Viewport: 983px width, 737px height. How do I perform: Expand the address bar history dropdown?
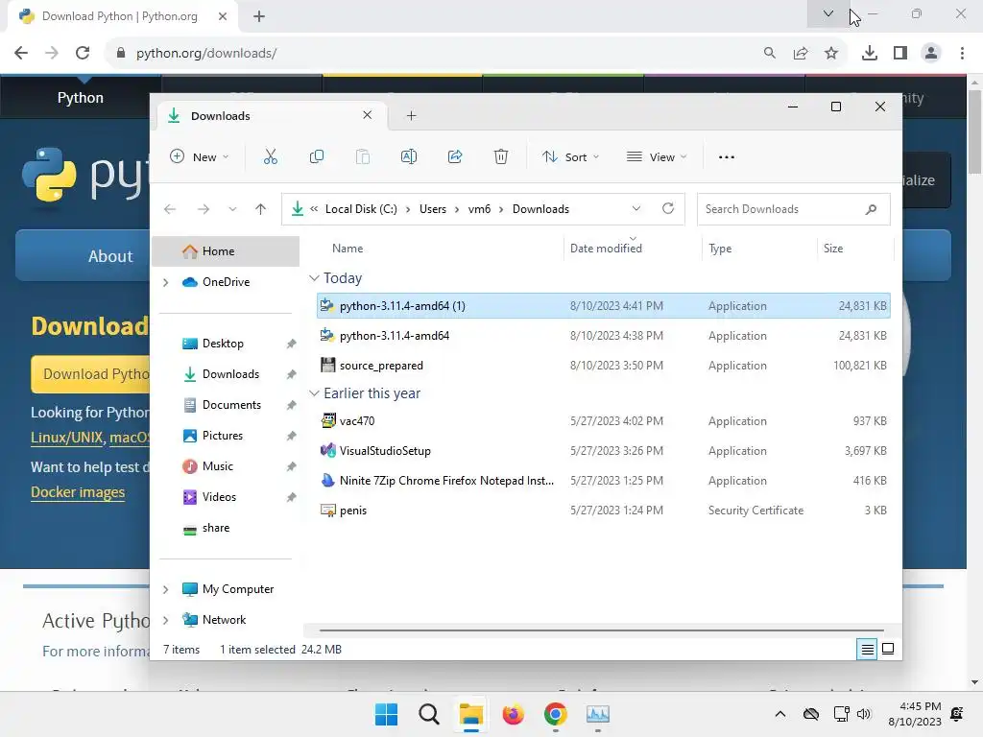(636, 208)
